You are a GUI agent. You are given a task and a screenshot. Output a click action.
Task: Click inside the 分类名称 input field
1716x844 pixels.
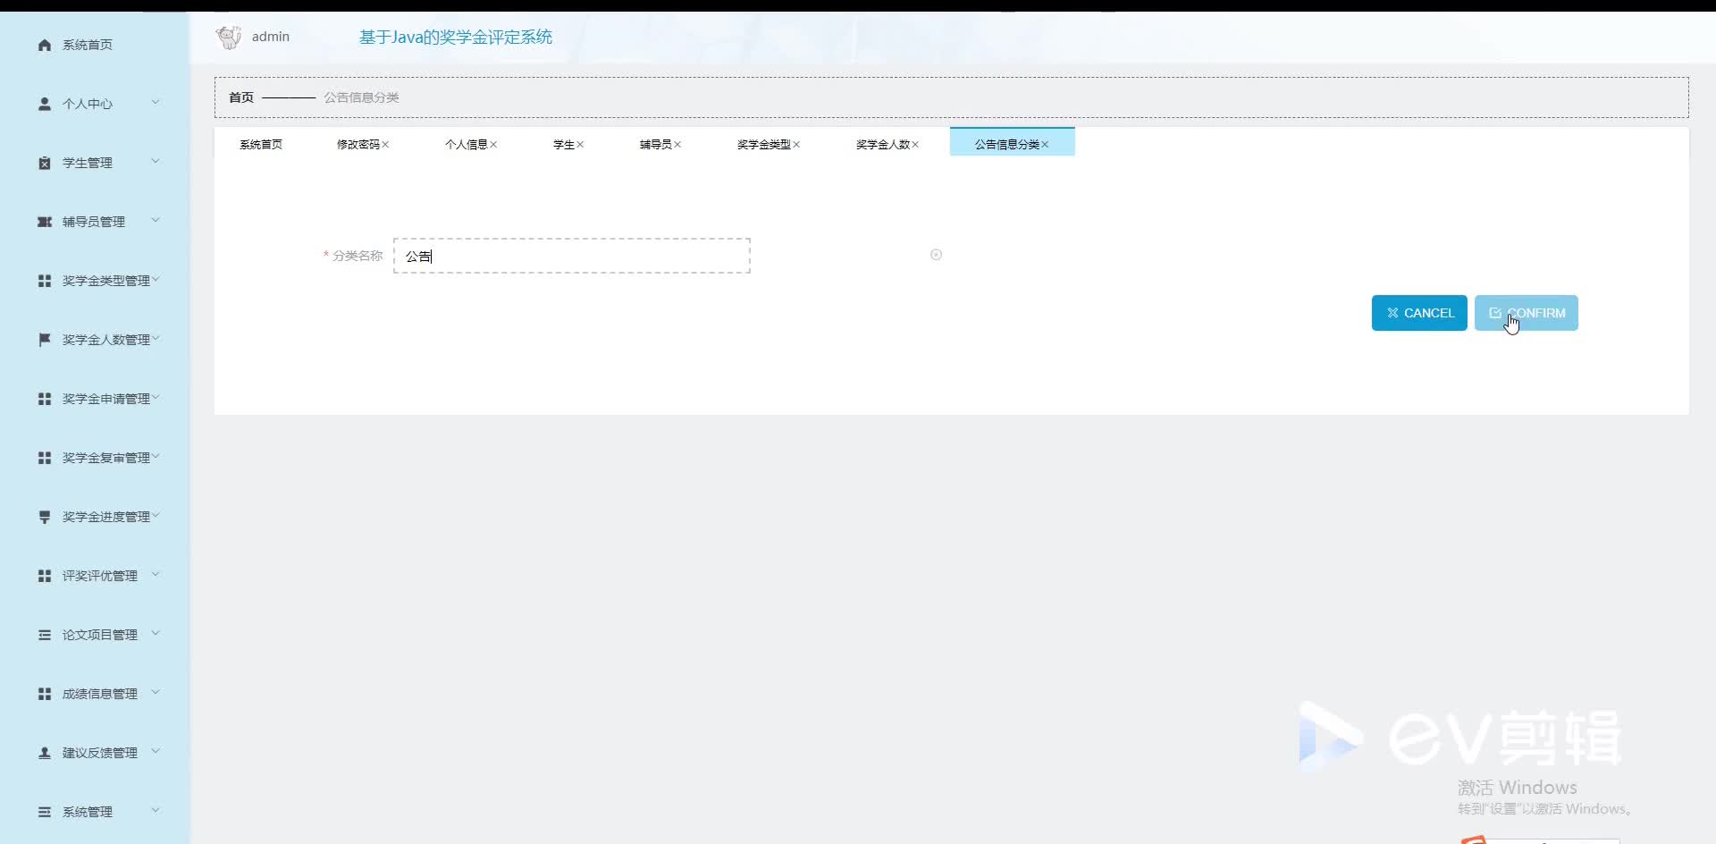point(572,256)
